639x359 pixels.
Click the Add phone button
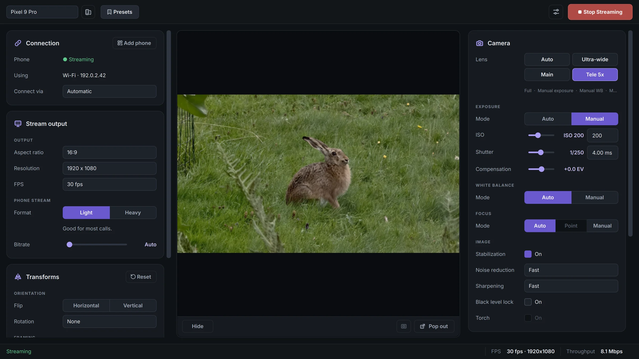click(134, 43)
